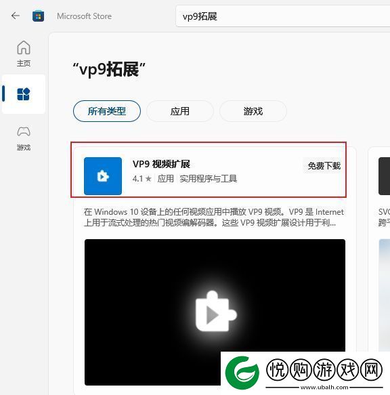Viewport: 390px width, 395px height.
Task: Open the 主页 home sidebar item
Action: click(24, 54)
